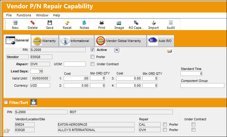The width and height of the screenshot is (227, 137).
Task: Click Min ORD QTY field for row 4
Action: pyautogui.click(x=150, y=85)
